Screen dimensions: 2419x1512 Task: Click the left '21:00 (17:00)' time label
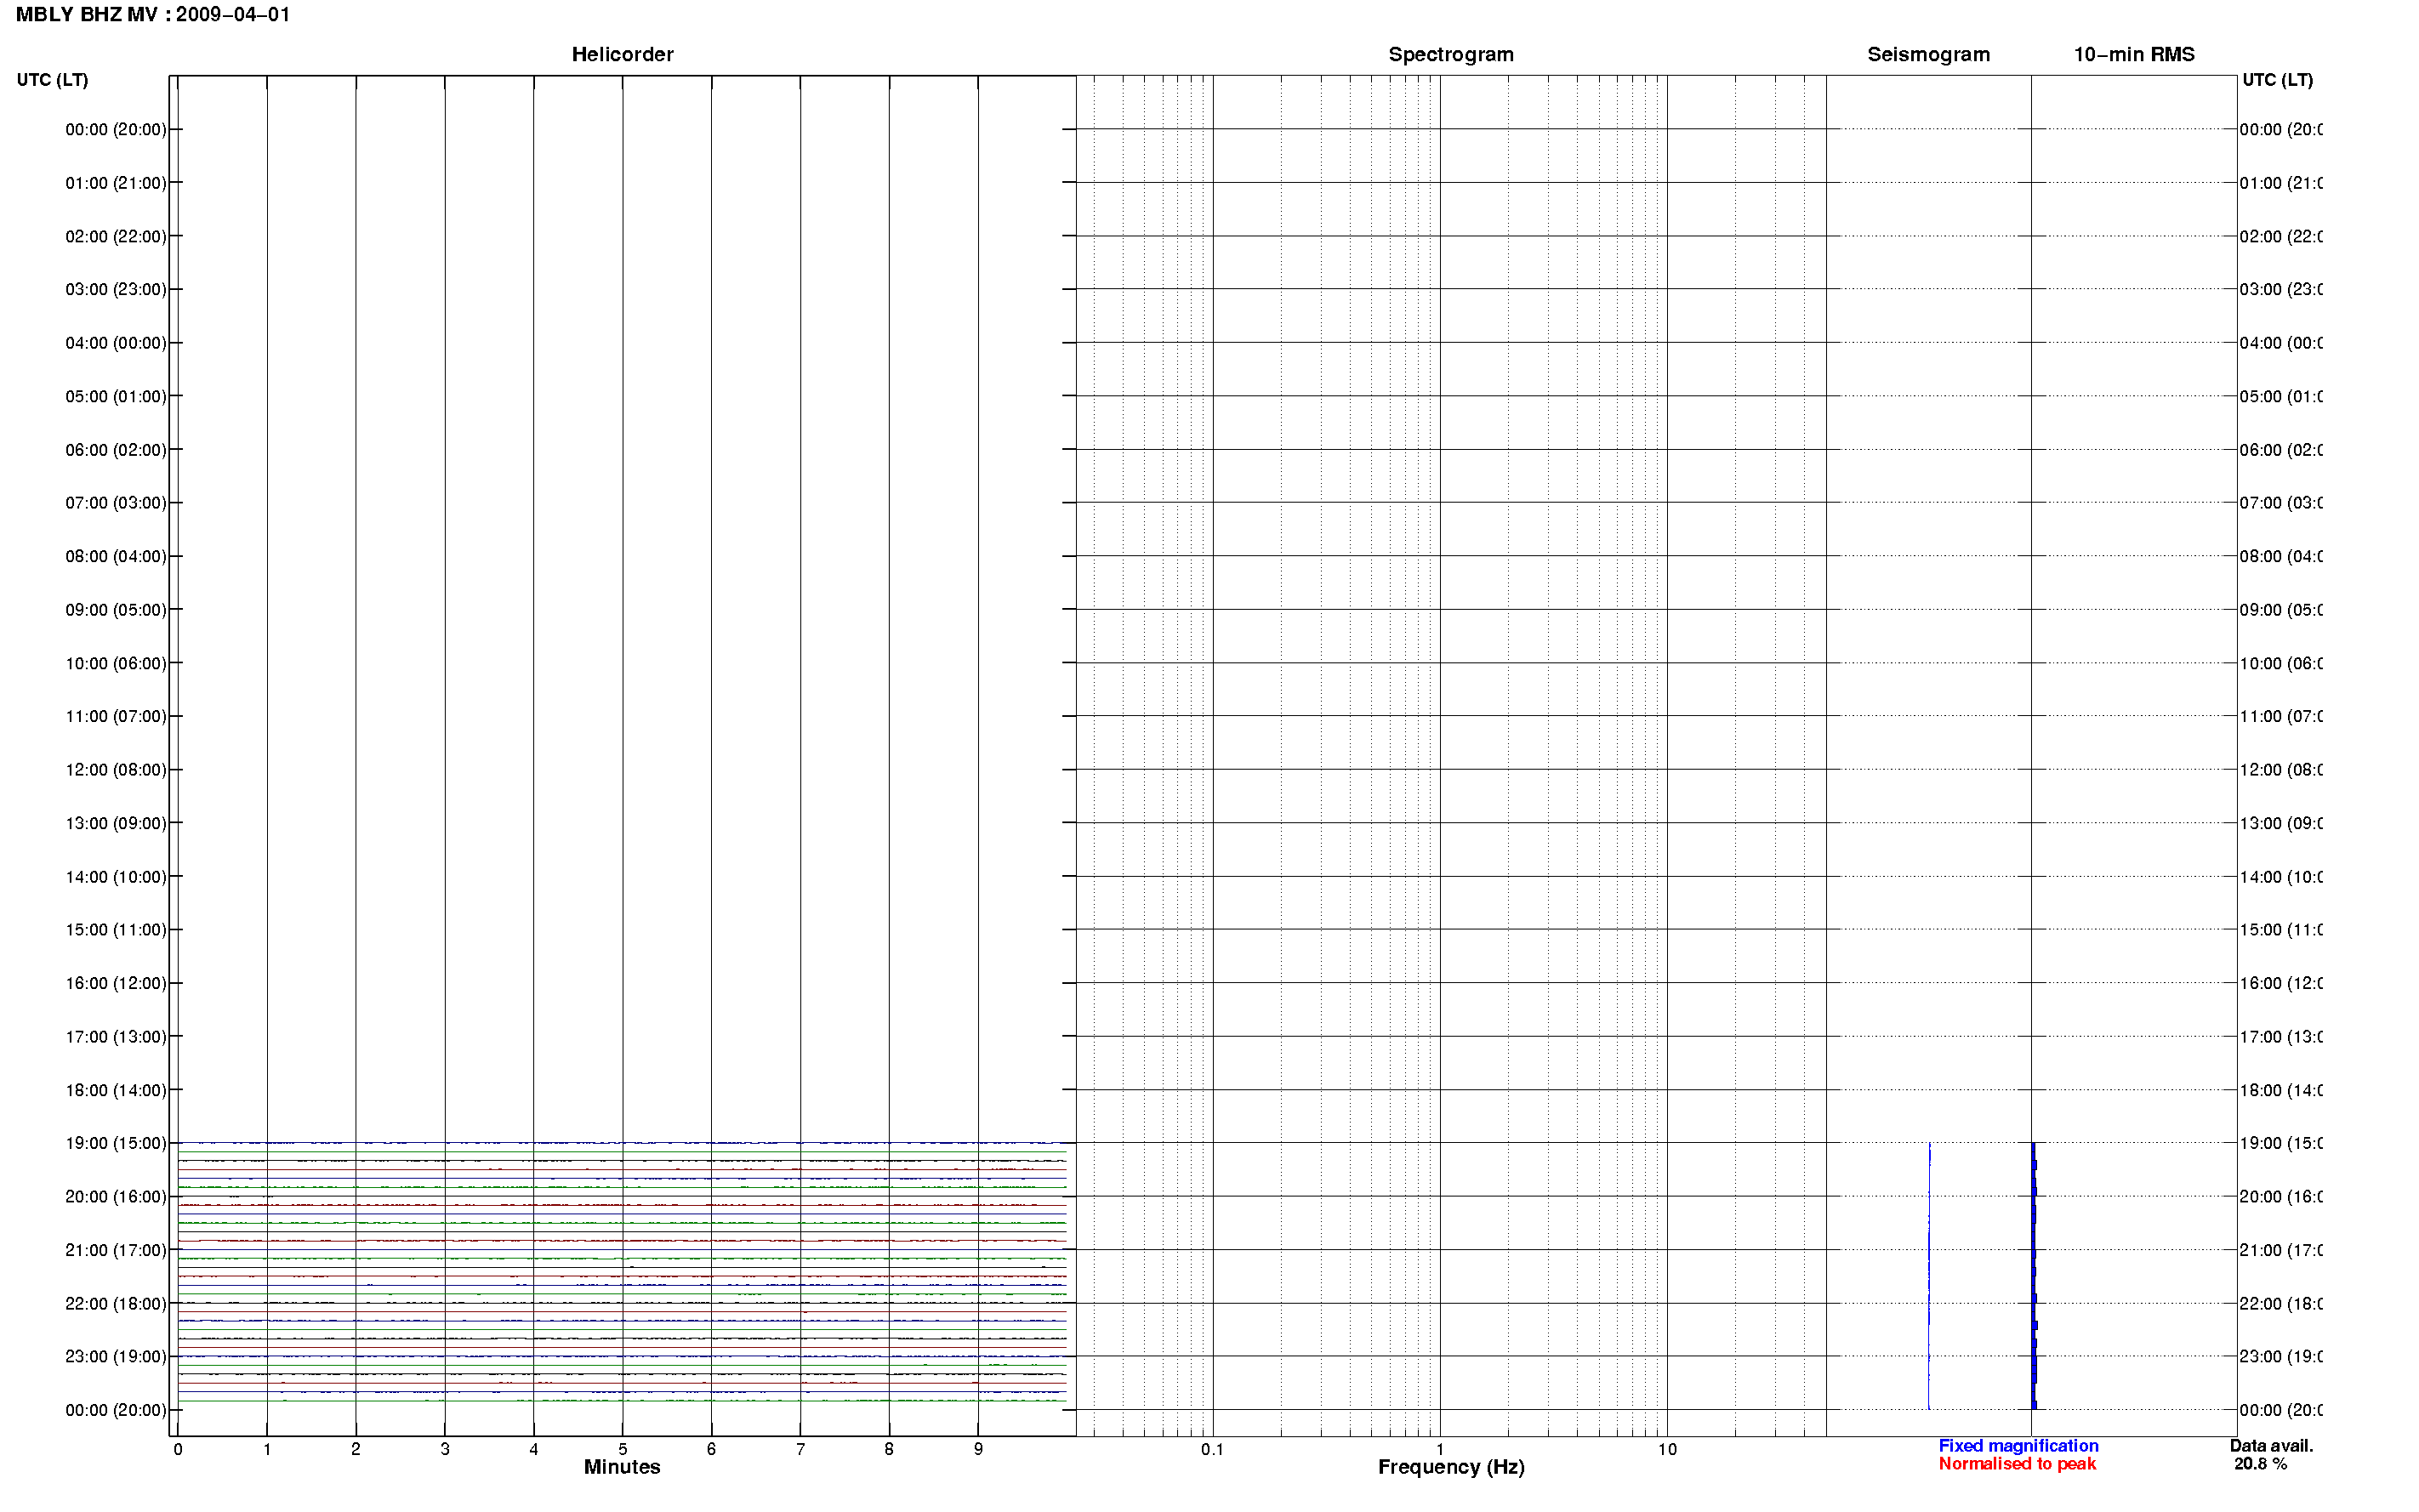[x=116, y=1250]
